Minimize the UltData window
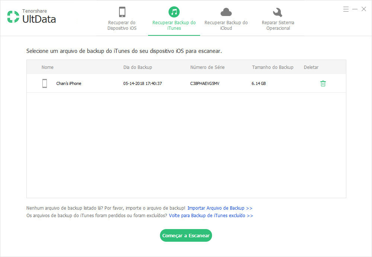The image size is (372, 257). 355,9
